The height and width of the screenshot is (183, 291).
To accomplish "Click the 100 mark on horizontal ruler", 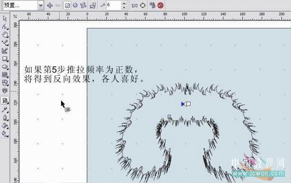I will 184,14.
